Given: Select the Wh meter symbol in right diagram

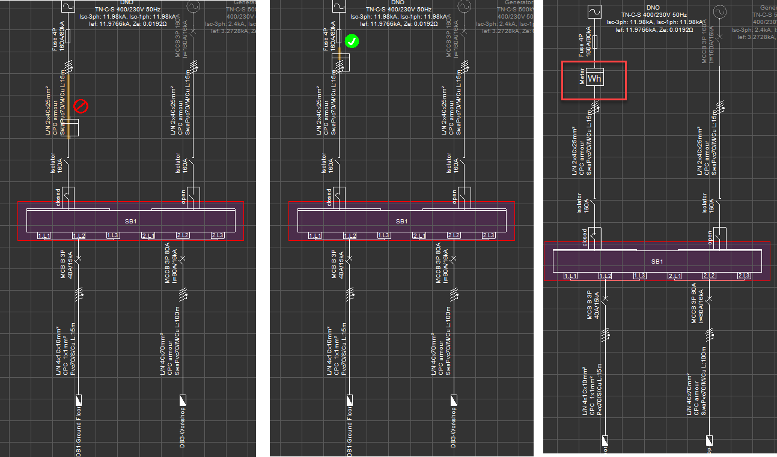Looking at the screenshot, I should (x=594, y=78).
